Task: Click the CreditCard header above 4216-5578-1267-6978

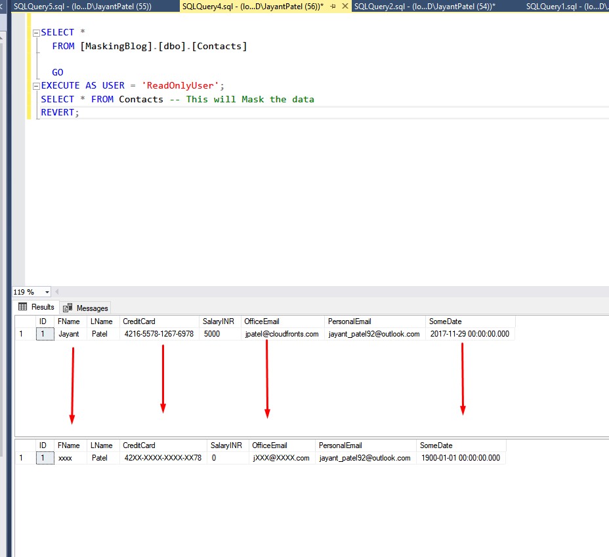Action: pyautogui.click(x=159, y=321)
